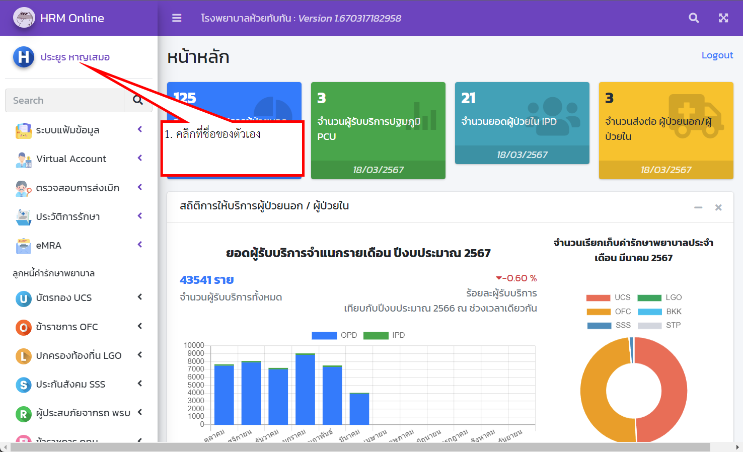The width and height of the screenshot is (743, 452).
Task: Click the fullscreen icon at top right
Action: click(x=723, y=18)
